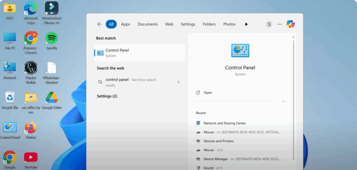Open the three-dots more options menu
The image size is (357, 170).
click(280, 24)
